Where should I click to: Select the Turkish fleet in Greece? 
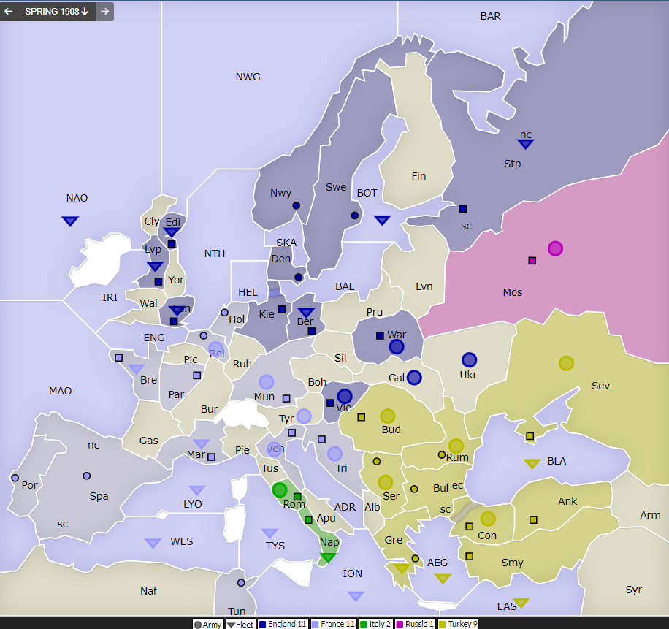coord(402,568)
